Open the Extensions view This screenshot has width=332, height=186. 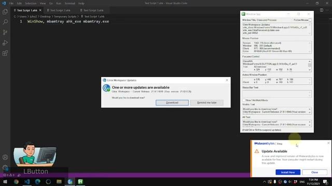point(5,53)
